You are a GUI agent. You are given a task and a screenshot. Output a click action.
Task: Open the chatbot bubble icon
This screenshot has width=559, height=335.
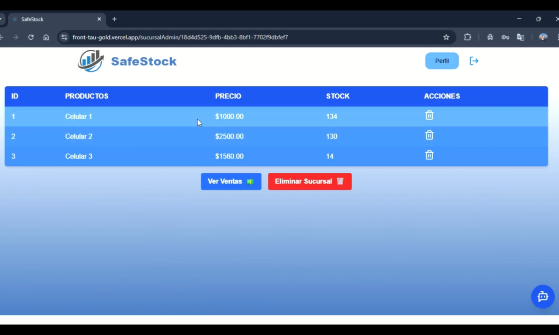(542, 297)
